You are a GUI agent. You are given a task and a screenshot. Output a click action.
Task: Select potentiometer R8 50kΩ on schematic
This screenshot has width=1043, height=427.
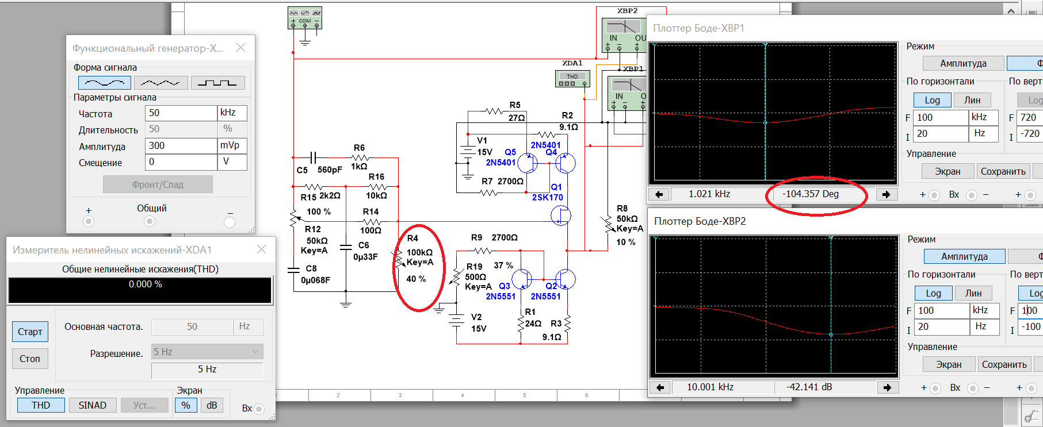[x=608, y=224]
